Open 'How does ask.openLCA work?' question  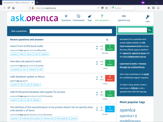[x=26, y=61]
